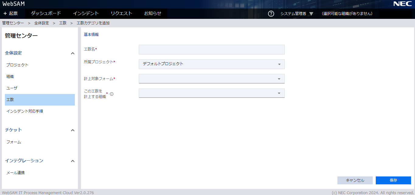Click the NEC logo

coord(402,4)
